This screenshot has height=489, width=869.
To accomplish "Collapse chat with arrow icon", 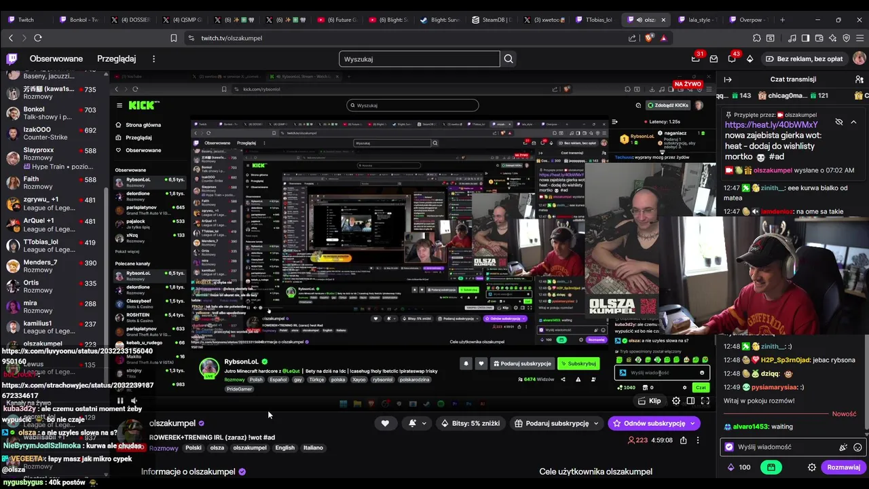I will click(x=728, y=79).
